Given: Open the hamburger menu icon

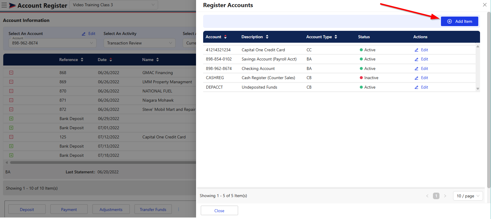Looking at the screenshot, I should [4, 5].
